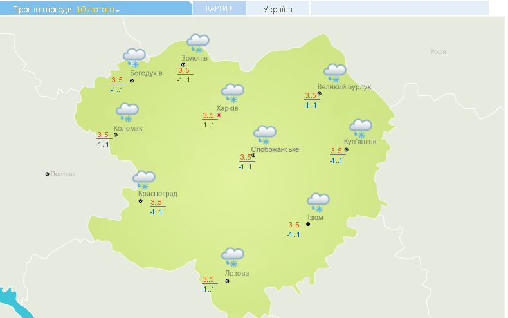
Task: Click the day temperature 3..5 at Харків
Action: (x=208, y=115)
